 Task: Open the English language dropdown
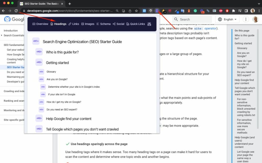click(x=227, y=19)
